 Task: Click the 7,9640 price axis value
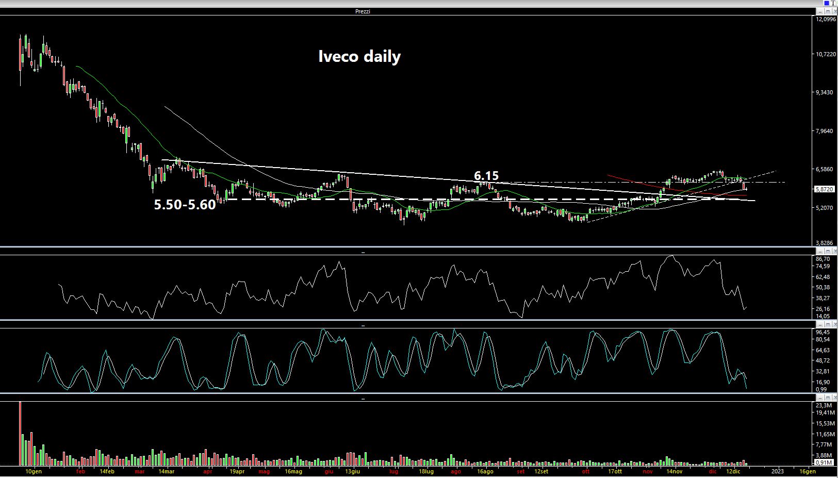826,131
